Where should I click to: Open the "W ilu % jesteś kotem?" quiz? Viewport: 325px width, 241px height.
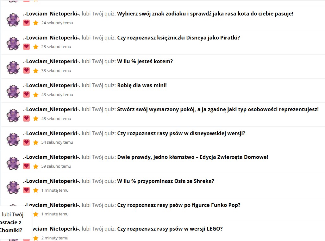click(x=145, y=62)
